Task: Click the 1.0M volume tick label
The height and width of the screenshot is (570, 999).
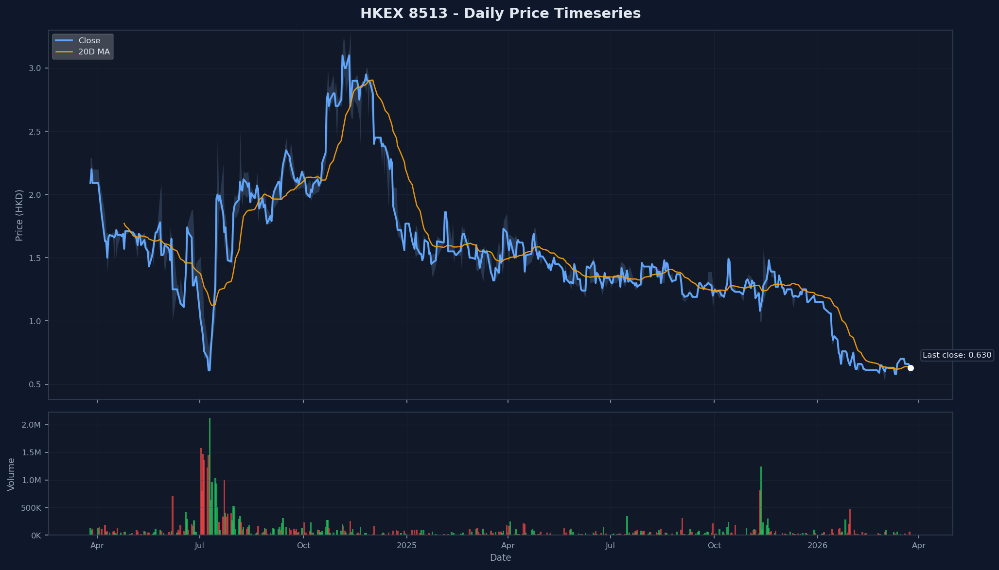Action: pyautogui.click(x=32, y=481)
